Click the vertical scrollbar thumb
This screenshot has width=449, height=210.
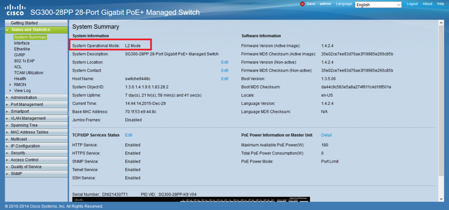[441, 101]
